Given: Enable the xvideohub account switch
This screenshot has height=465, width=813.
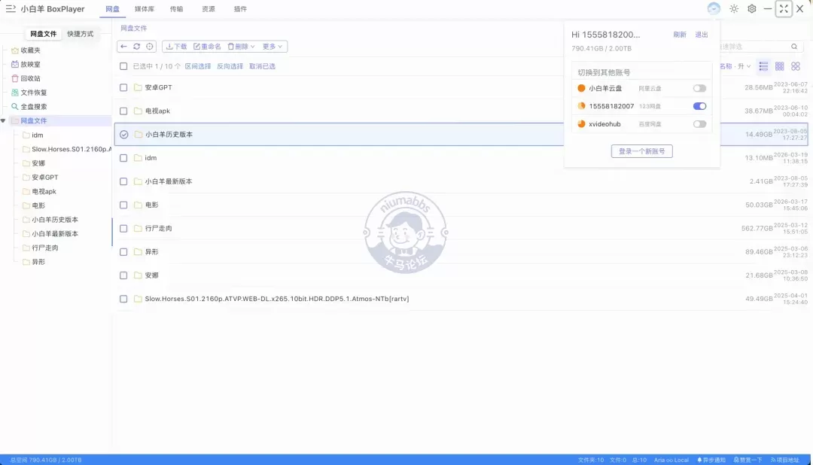Looking at the screenshot, I should point(699,124).
